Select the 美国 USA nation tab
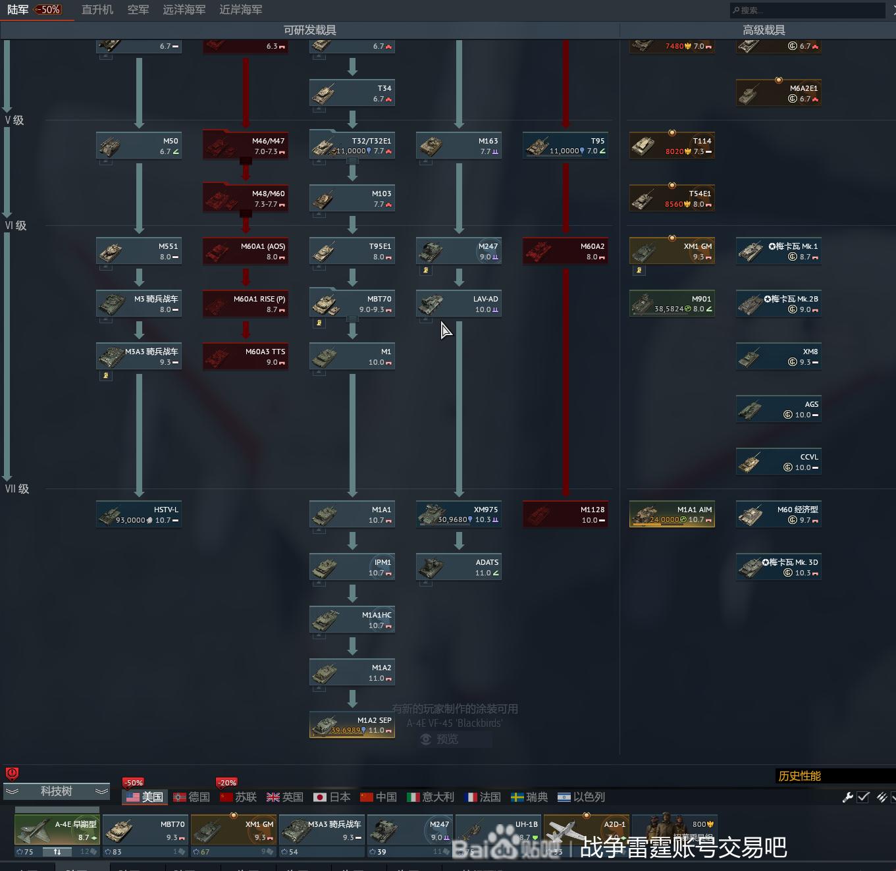The image size is (896, 871). pos(145,797)
